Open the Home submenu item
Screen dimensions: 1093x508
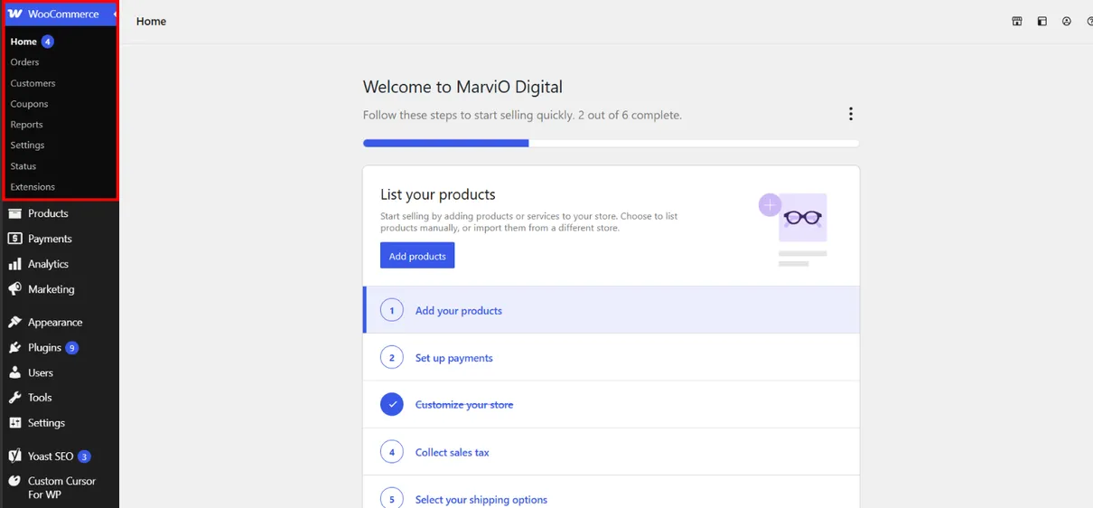click(23, 42)
